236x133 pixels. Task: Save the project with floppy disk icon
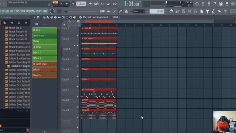pyautogui.click(x=221, y=4)
